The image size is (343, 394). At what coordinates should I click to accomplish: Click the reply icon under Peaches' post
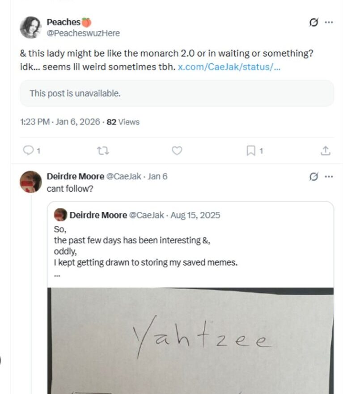tap(29, 151)
